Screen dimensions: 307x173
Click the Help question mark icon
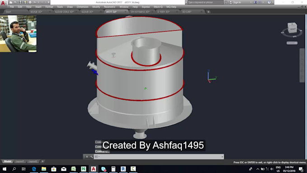[x=269, y=2]
